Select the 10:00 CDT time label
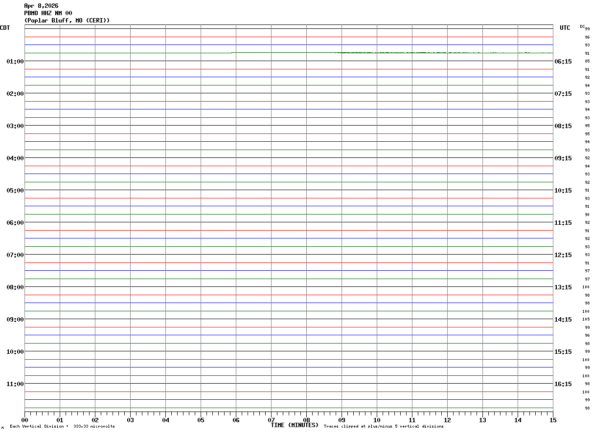The width and height of the screenshot is (592, 433). pos(15,352)
